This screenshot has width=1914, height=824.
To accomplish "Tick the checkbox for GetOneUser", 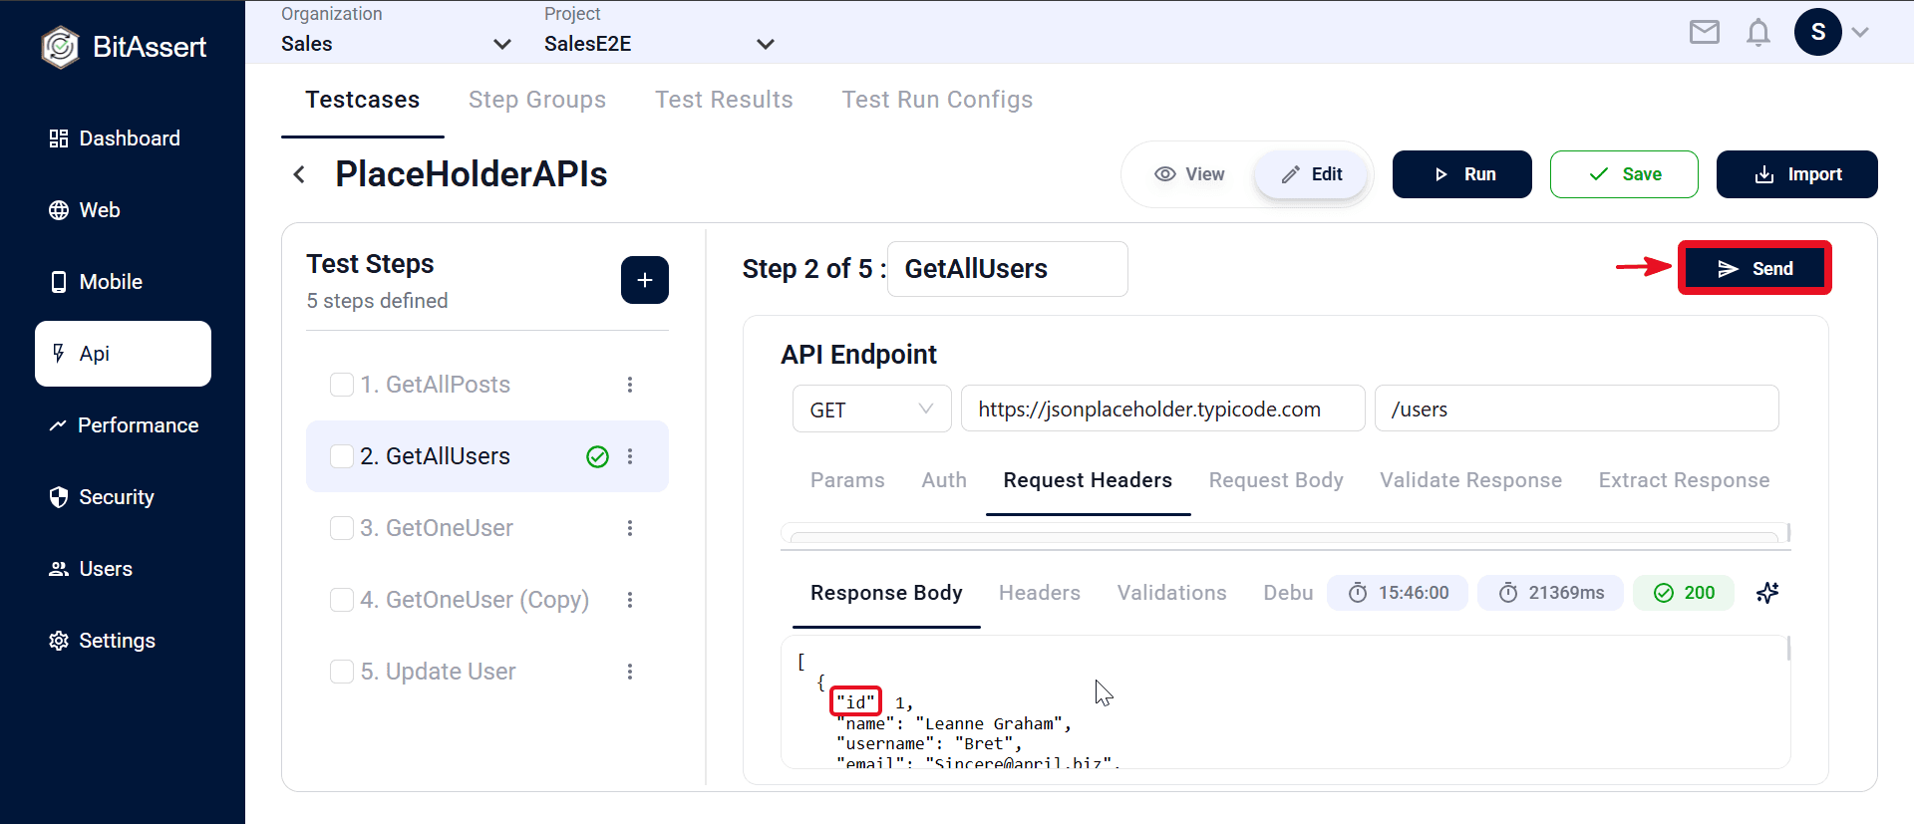I will [342, 528].
